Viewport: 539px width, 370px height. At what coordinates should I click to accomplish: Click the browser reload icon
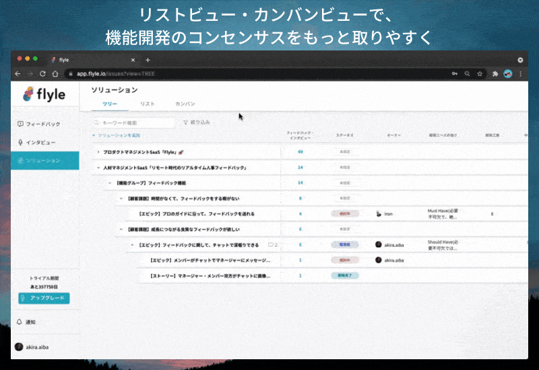pyautogui.click(x=43, y=73)
